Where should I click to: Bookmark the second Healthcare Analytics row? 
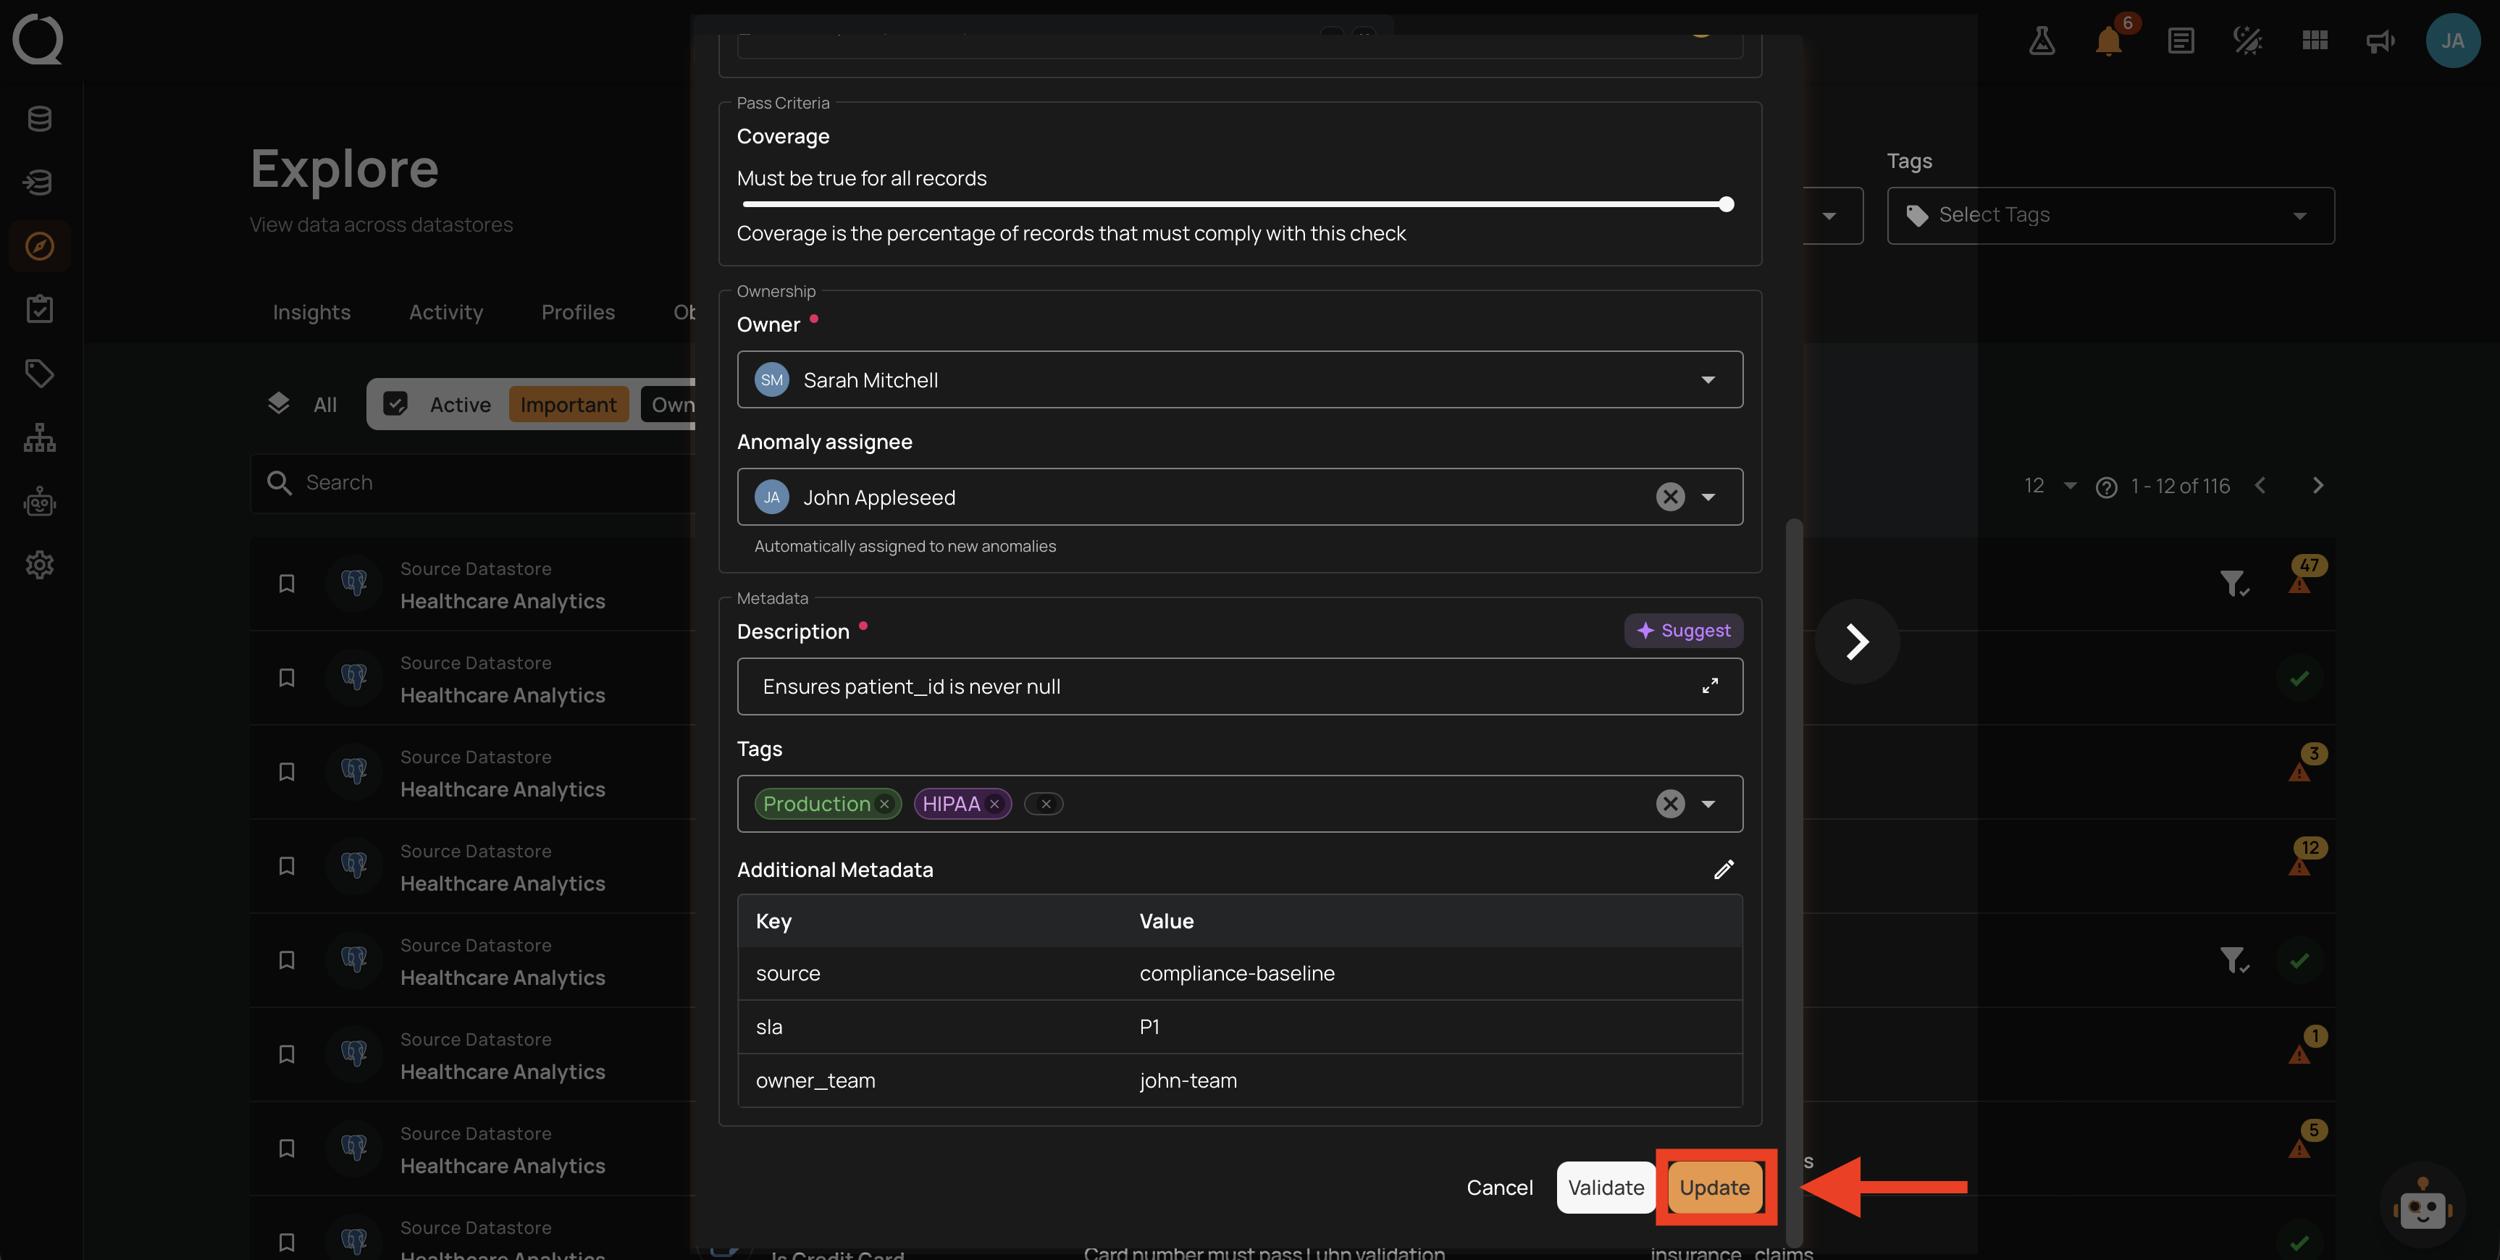[x=286, y=678]
